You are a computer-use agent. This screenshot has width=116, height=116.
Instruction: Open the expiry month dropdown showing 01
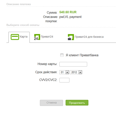coord(64,72)
